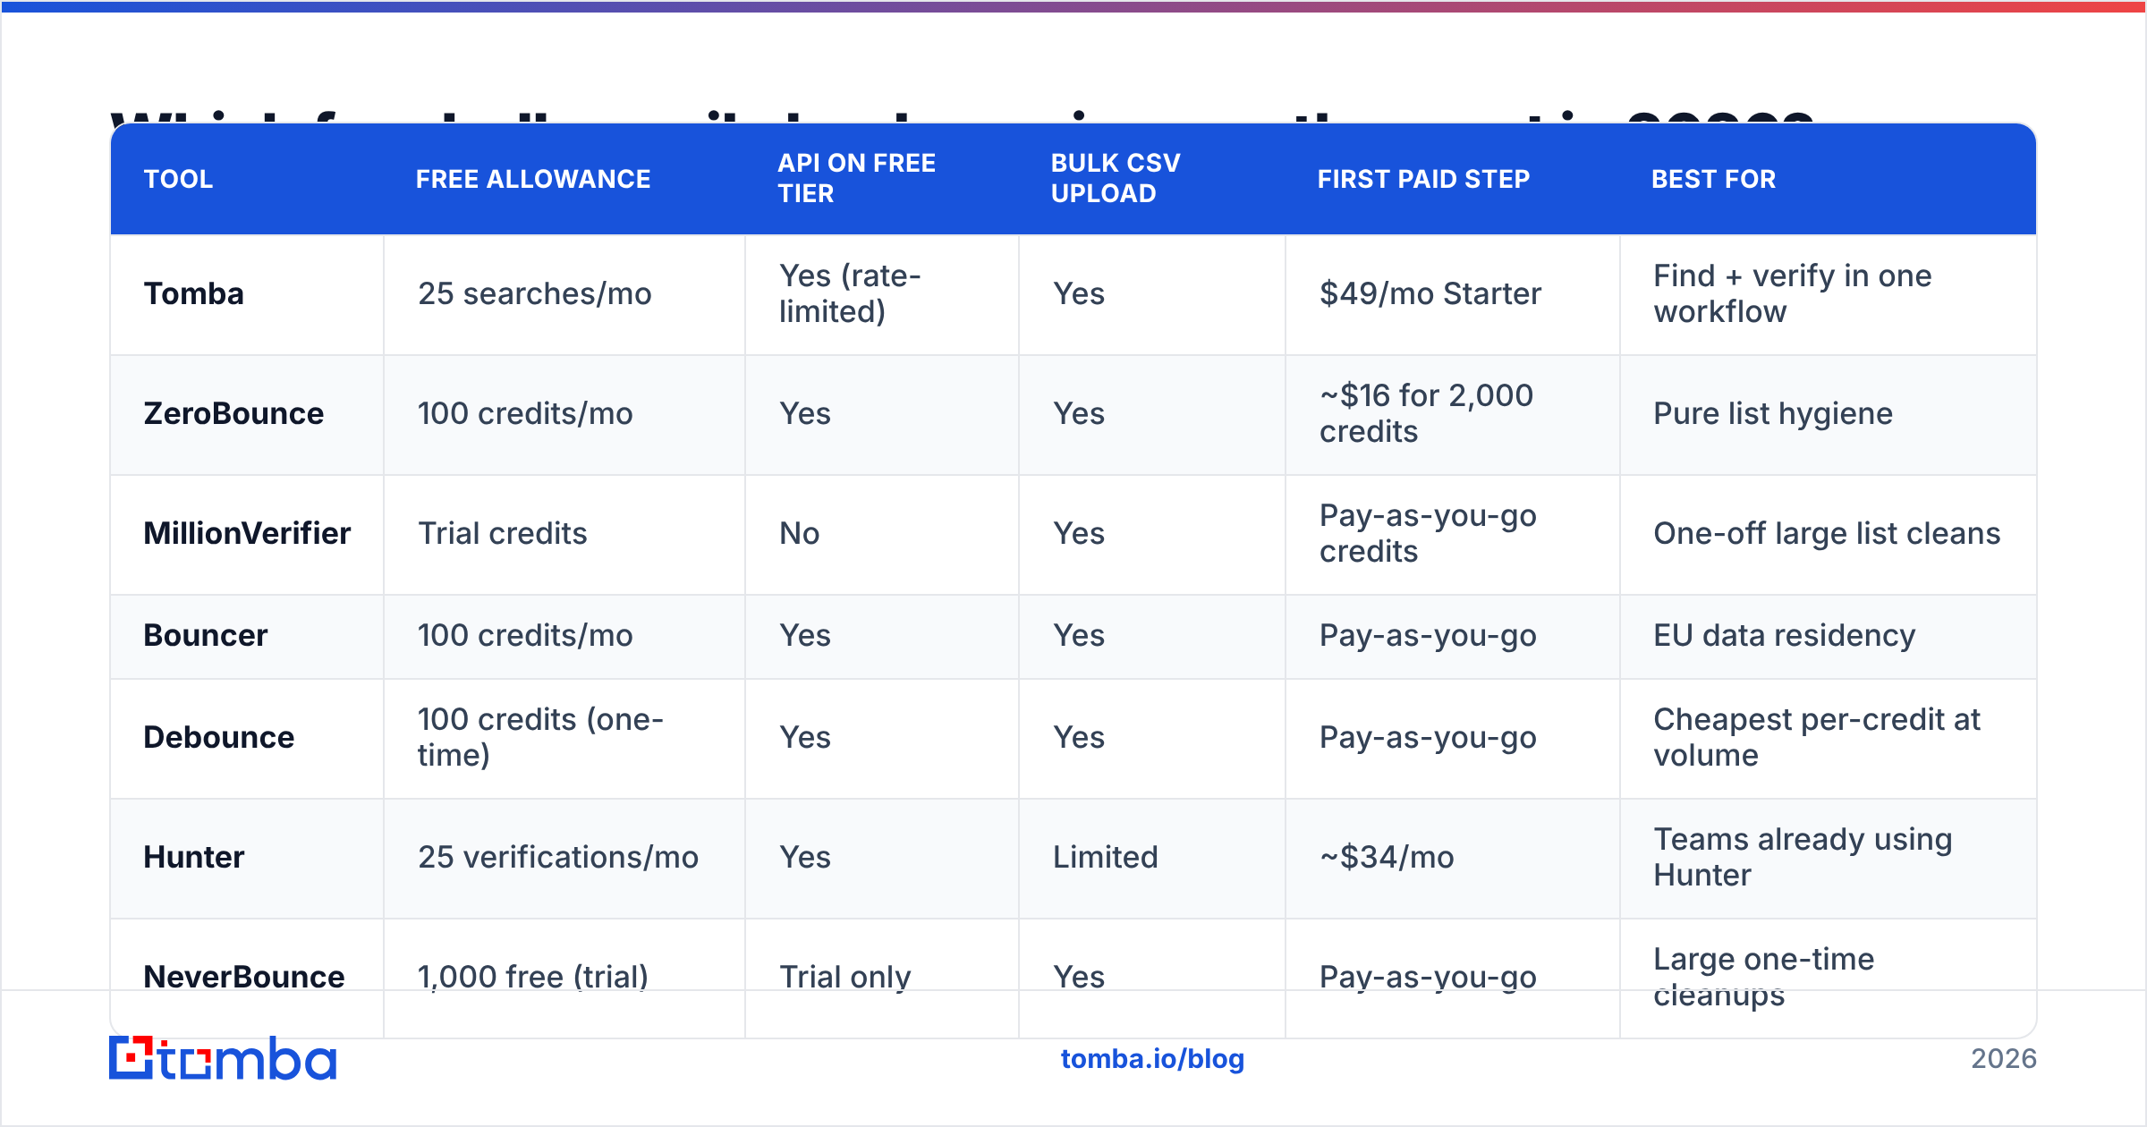
Task: Click the 2026 year label
Action: [x=2004, y=1059]
